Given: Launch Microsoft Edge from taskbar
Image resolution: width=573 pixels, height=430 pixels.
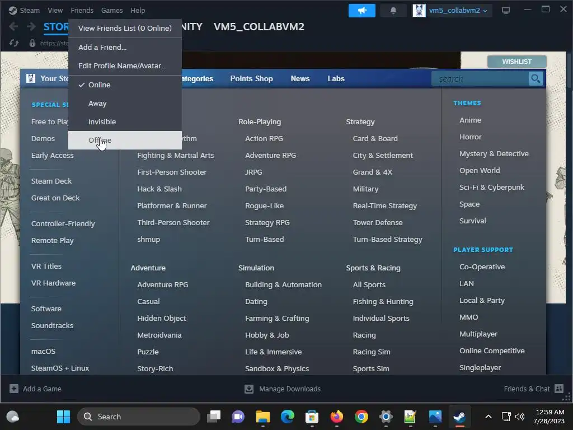Looking at the screenshot, I should [287, 417].
